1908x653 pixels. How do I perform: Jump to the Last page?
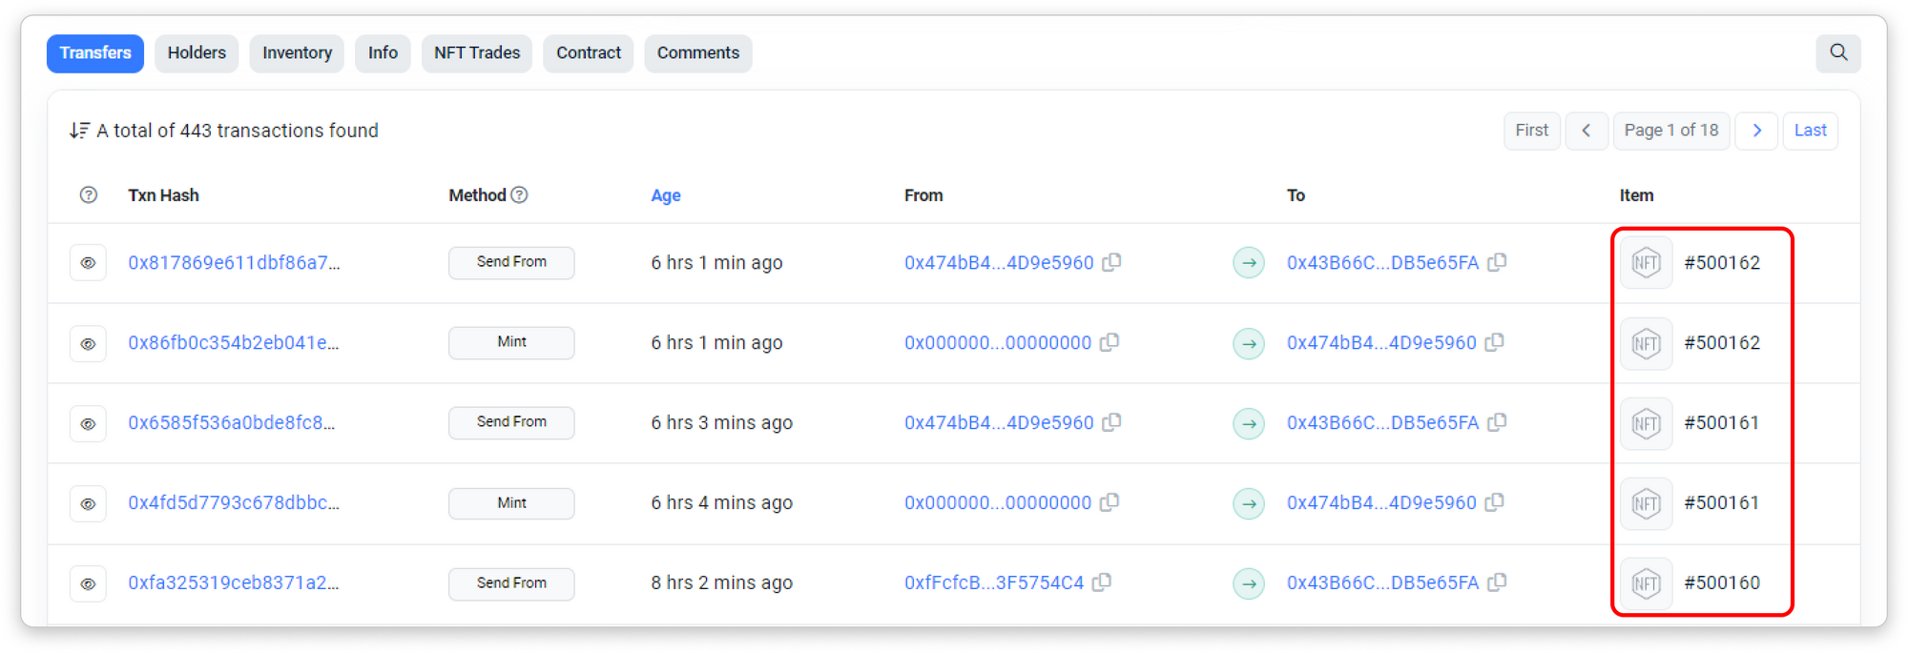click(1810, 131)
